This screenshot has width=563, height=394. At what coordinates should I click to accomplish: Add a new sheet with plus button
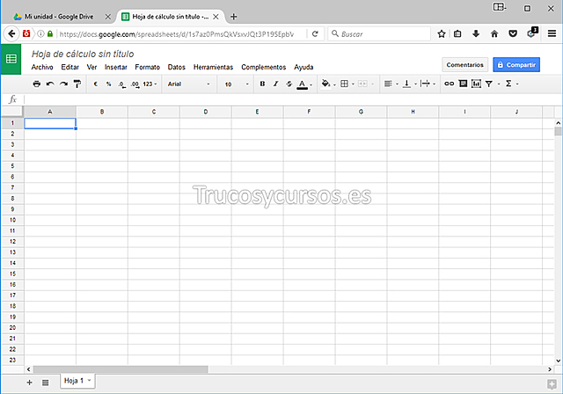tap(29, 383)
